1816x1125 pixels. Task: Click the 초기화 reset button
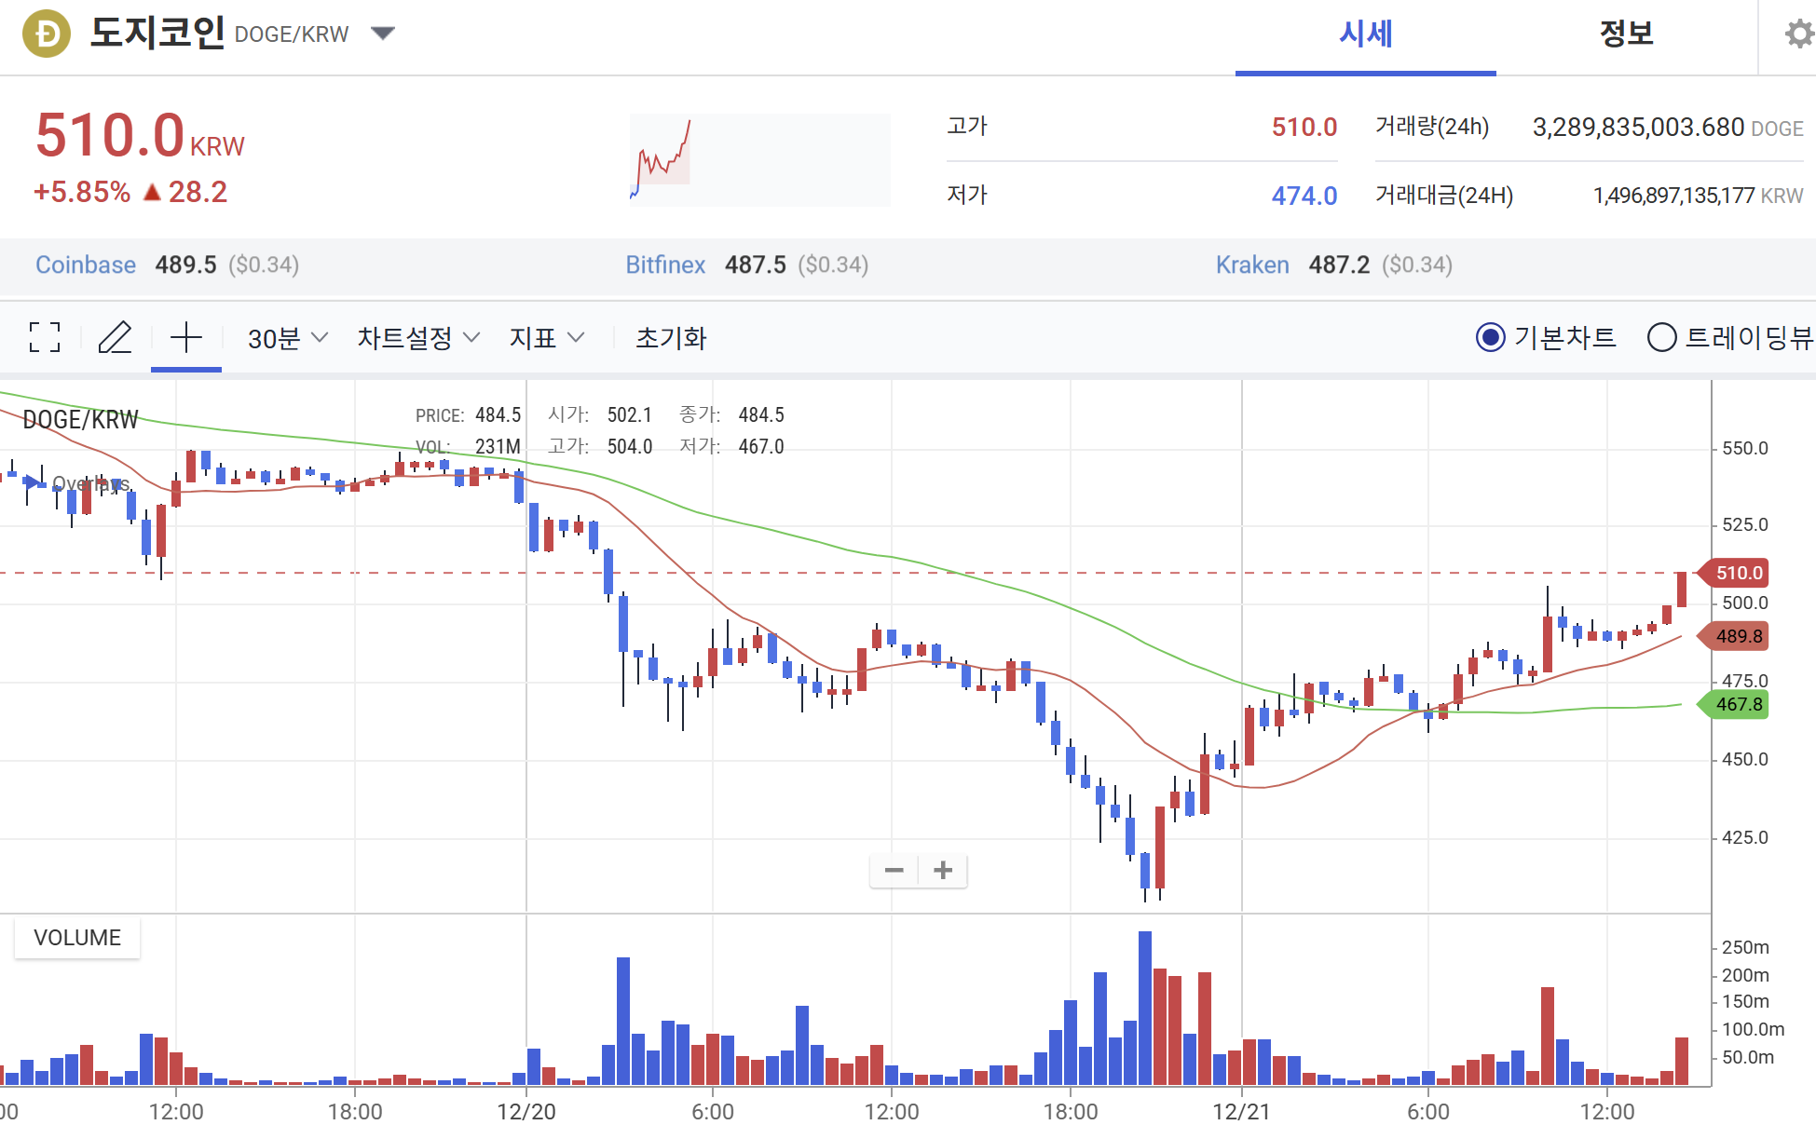(x=671, y=338)
